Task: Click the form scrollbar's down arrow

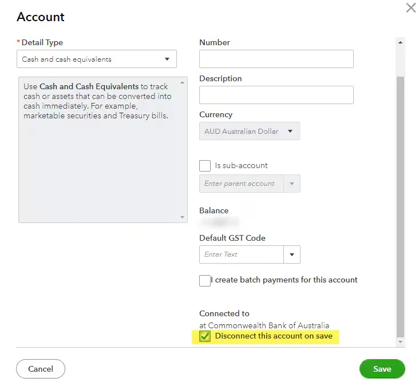Action: pyautogui.click(x=400, y=341)
